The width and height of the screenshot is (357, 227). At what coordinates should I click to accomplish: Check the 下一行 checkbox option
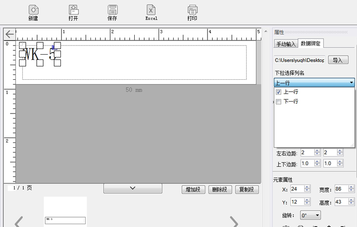pyautogui.click(x=278, y=102)
